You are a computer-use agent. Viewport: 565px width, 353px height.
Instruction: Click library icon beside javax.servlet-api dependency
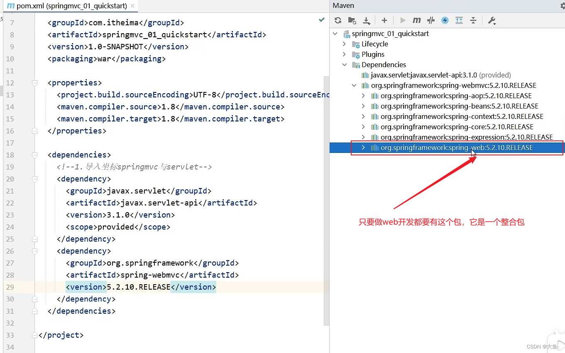click(x=365, y=75)
